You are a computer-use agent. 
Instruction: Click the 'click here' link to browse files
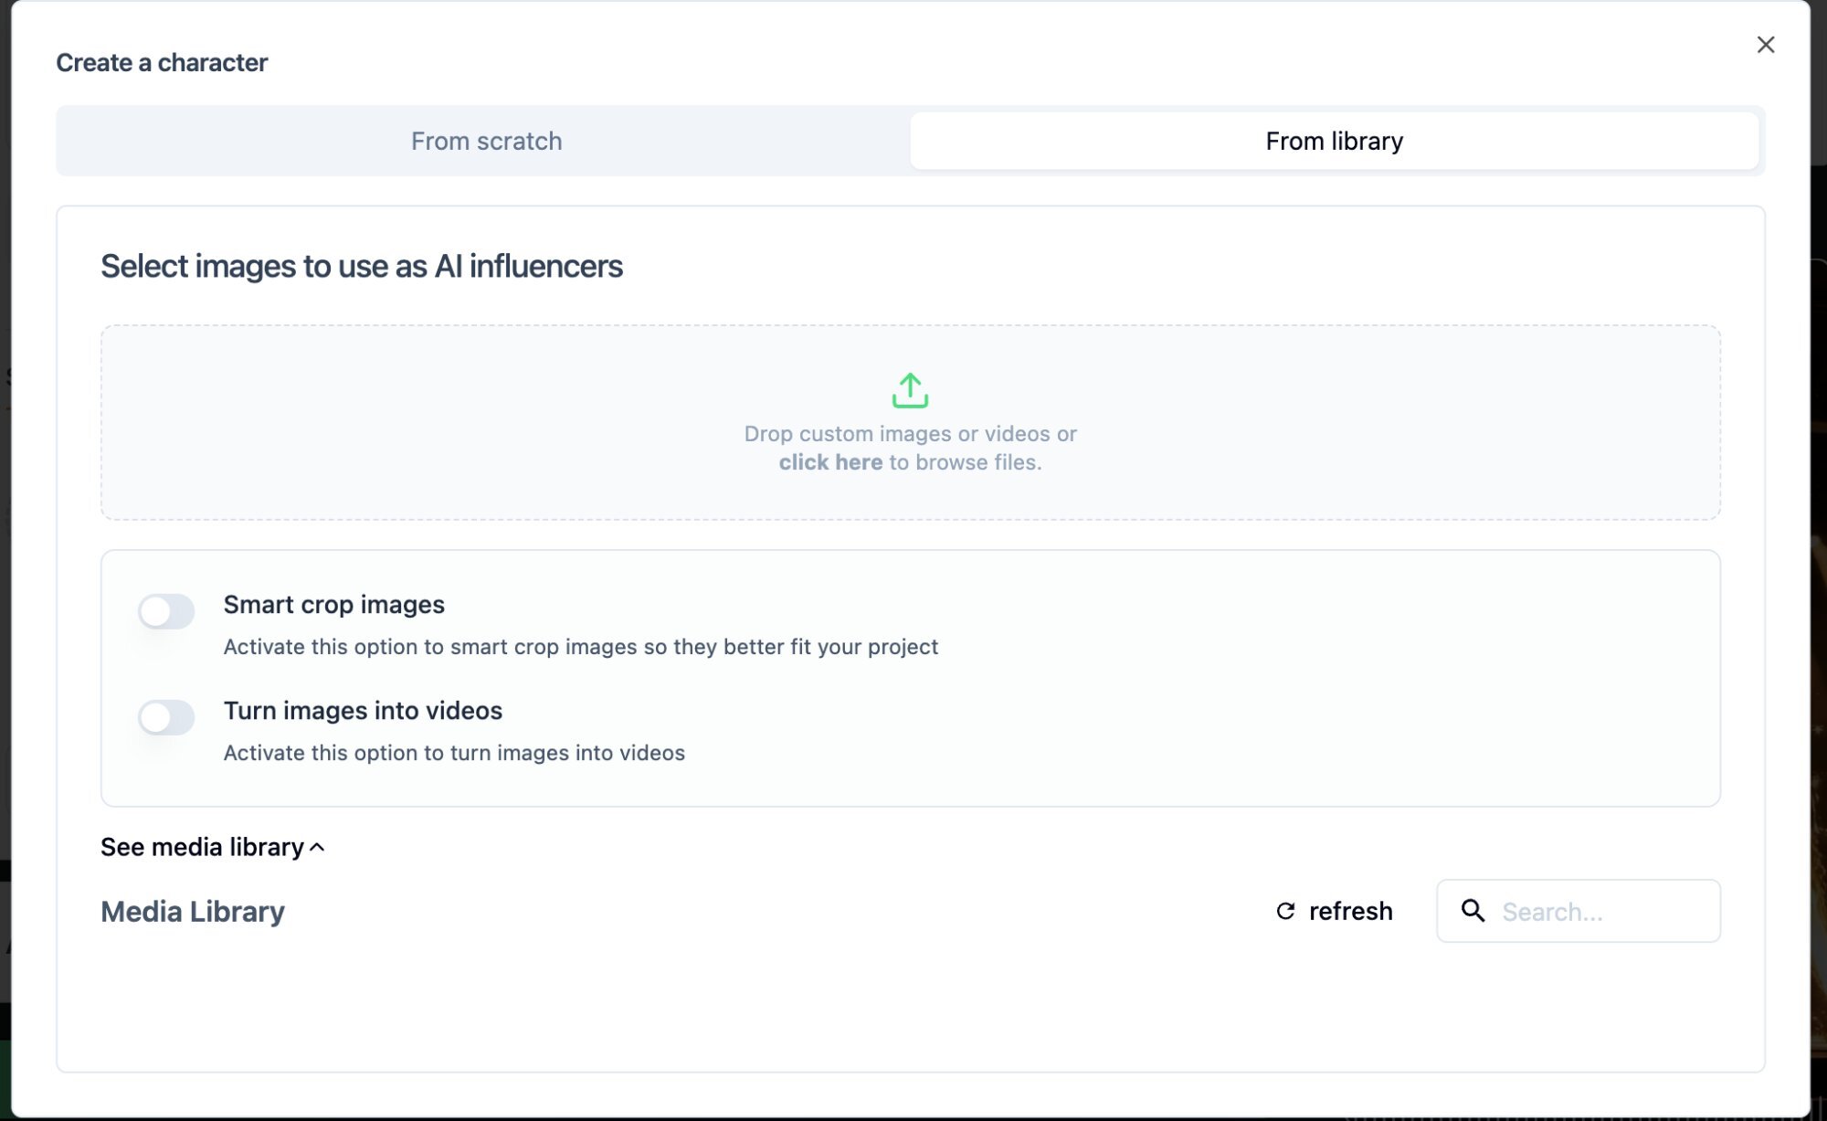829,462
